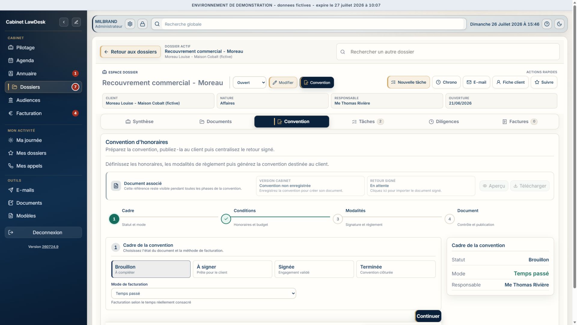
Task: Select Signée status option
Action: [314, 269]
